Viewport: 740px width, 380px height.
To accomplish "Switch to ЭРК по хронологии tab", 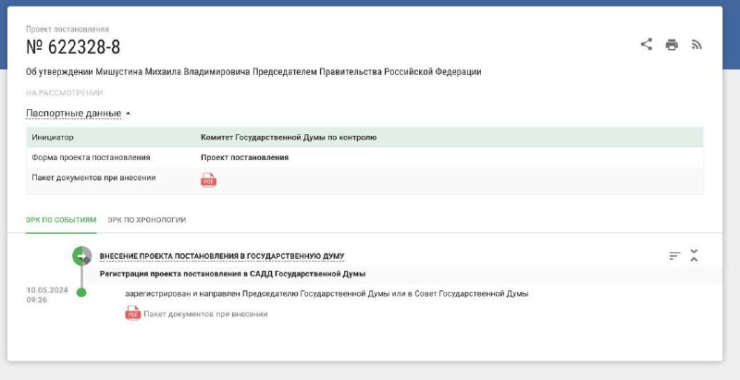I will coord(147,220).
